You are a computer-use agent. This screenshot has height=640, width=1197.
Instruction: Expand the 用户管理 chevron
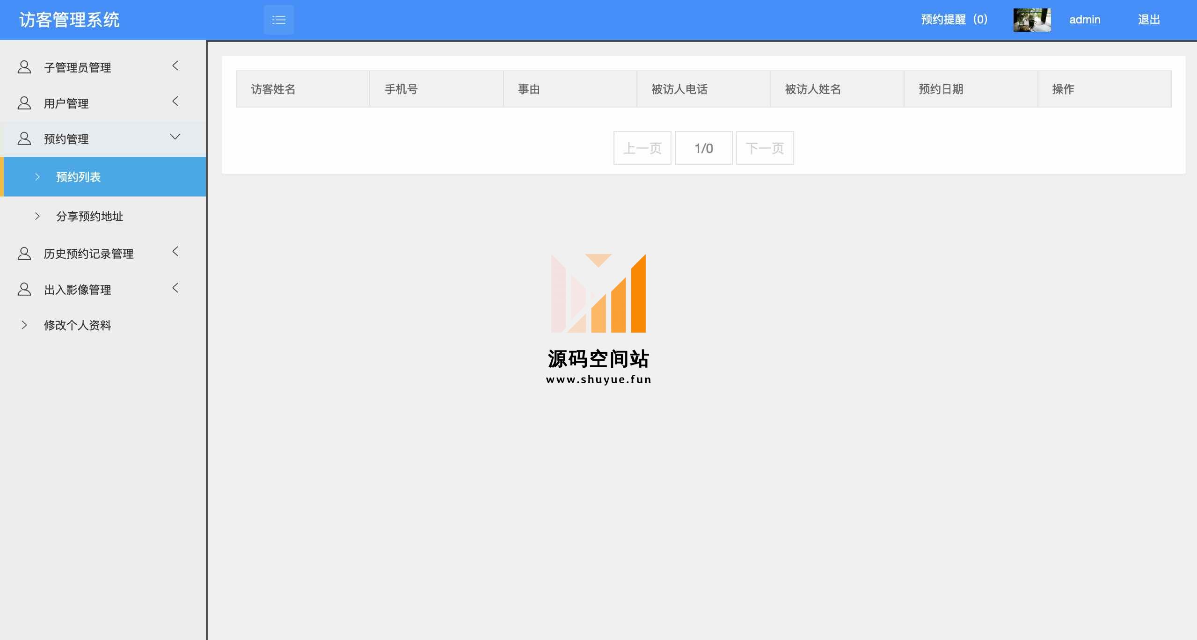tap(175, 101)
